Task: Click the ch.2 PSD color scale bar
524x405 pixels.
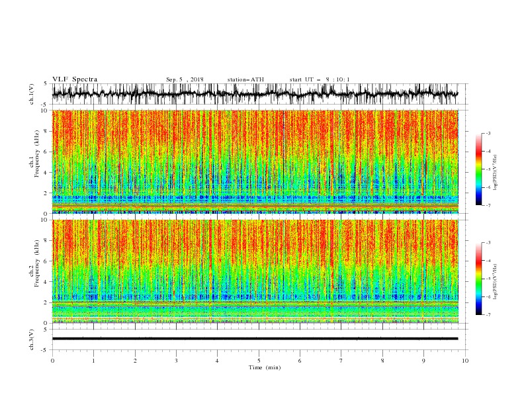Action: (478, 279)
